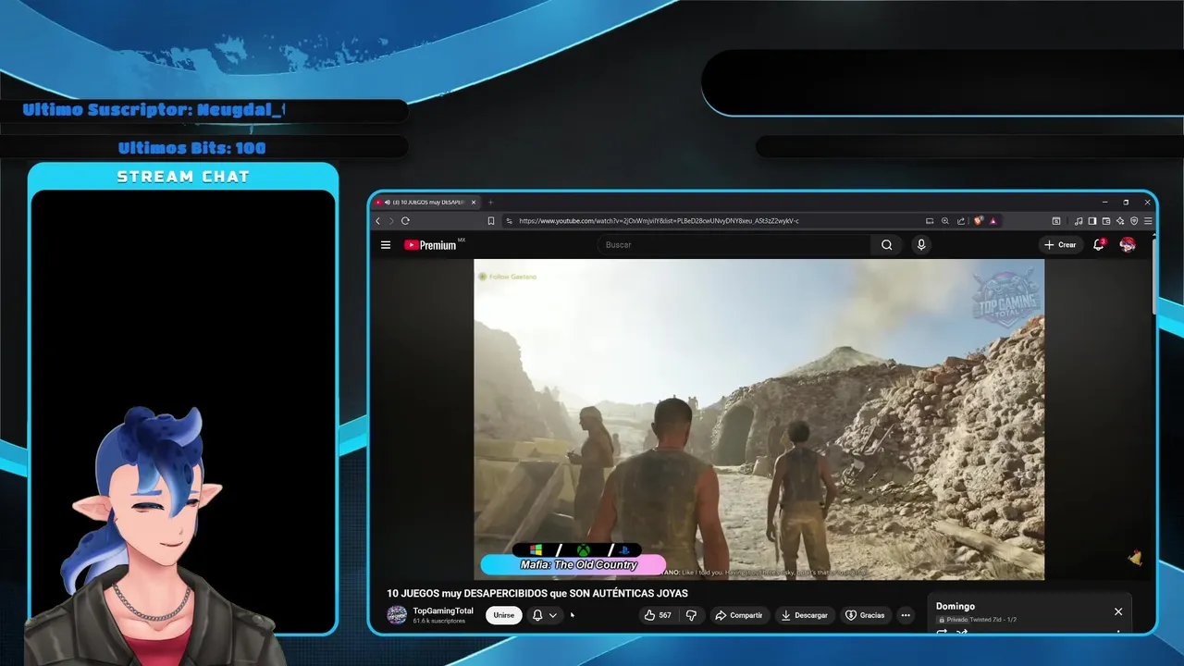This screenshot has height=666, width=1184.
Task: Open TopGamingTotal channel avatar
Action: (397, 615)
